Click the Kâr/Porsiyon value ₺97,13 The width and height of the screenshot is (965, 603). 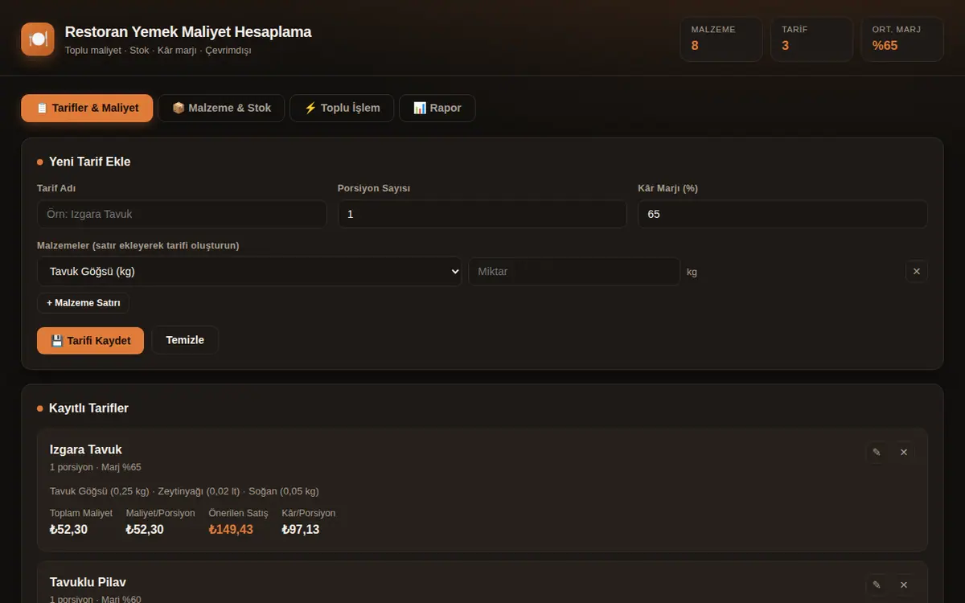point(301,530)
